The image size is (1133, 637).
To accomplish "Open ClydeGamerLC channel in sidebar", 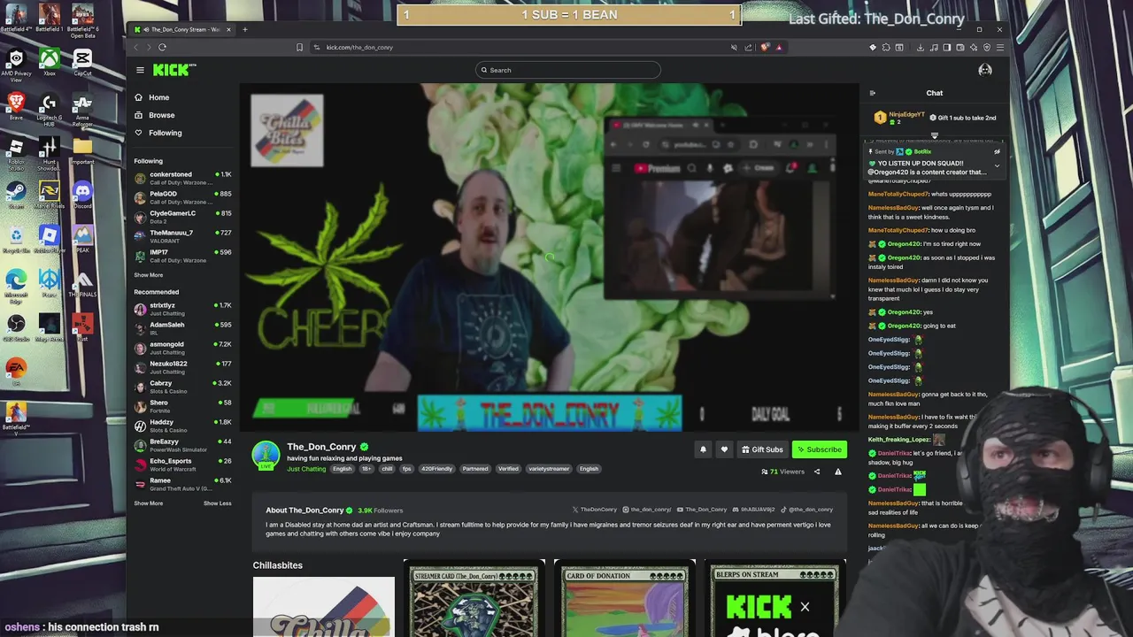I will click(183, 217).
